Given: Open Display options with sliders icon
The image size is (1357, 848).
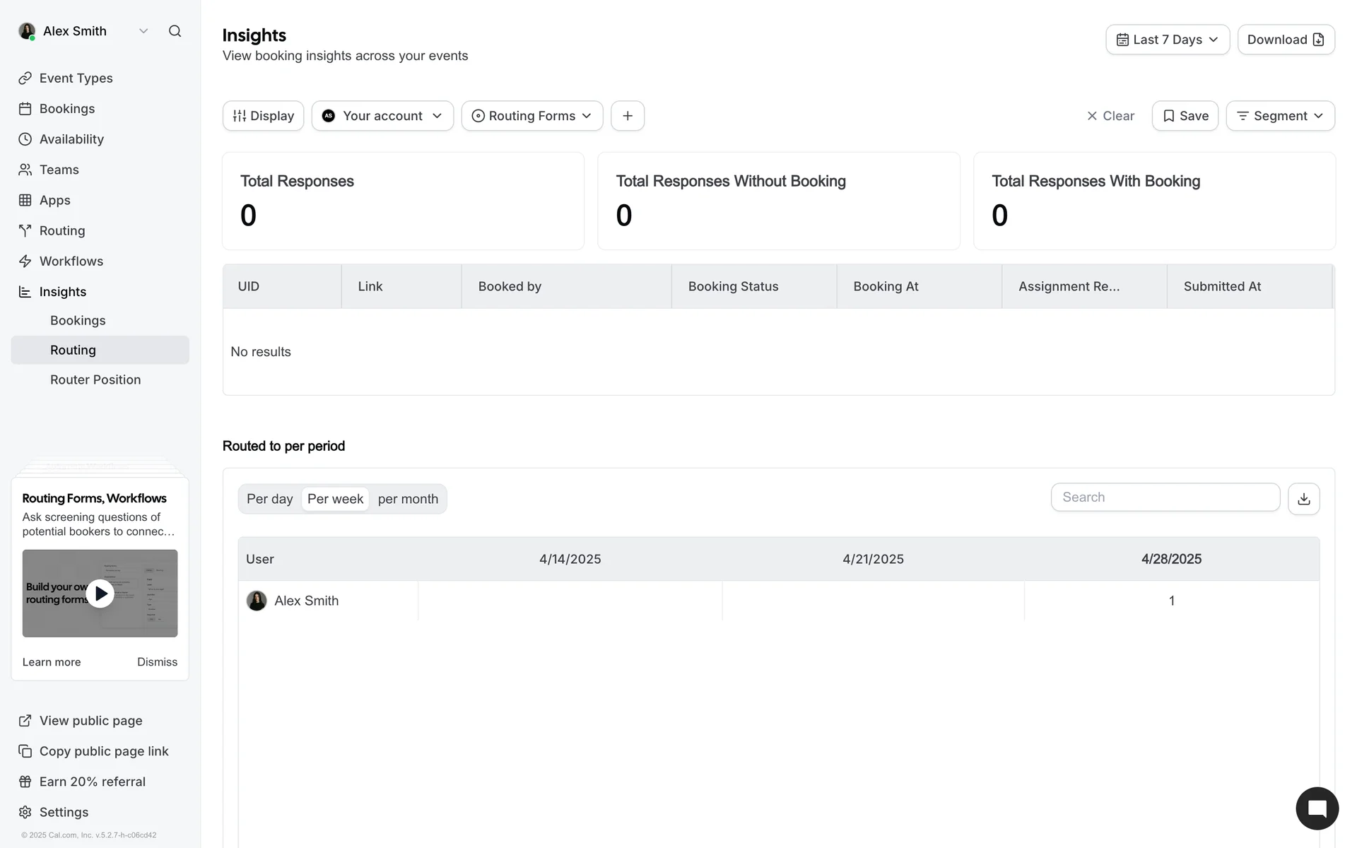Looking at the screenshot, I should click(x=263, y=116).
